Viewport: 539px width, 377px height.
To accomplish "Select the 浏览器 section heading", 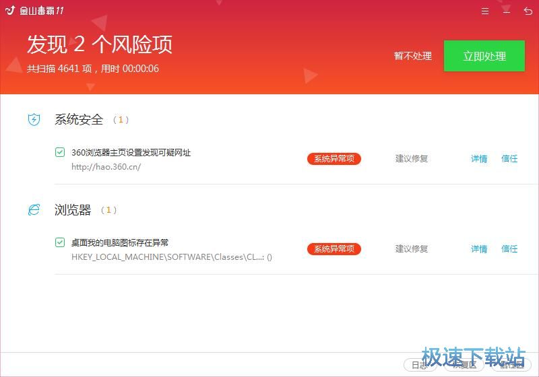I will tap(73, 210).
